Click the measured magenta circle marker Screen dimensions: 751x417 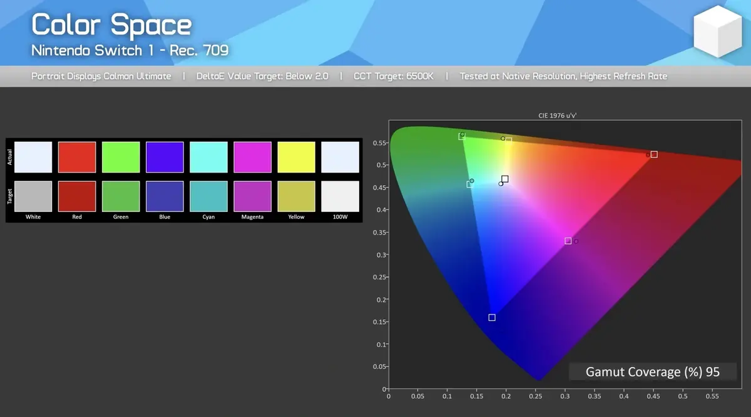[576, 241]
